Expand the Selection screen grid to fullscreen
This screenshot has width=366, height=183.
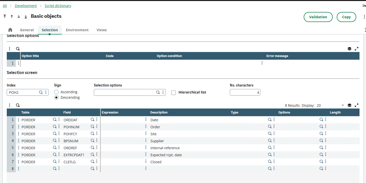[356, 105]
